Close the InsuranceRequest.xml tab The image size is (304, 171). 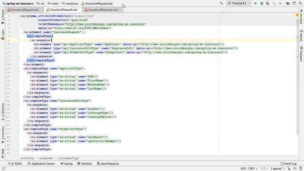tap(41, 9)
